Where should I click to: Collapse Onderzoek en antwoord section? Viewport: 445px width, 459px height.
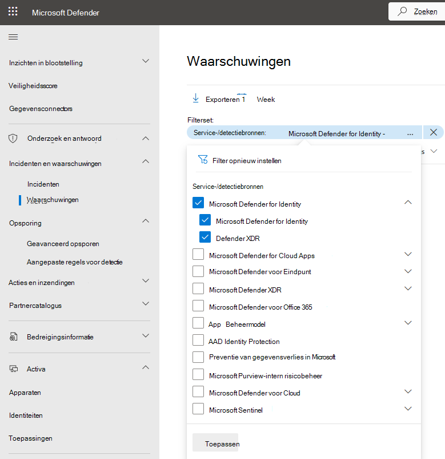(146, 138)
